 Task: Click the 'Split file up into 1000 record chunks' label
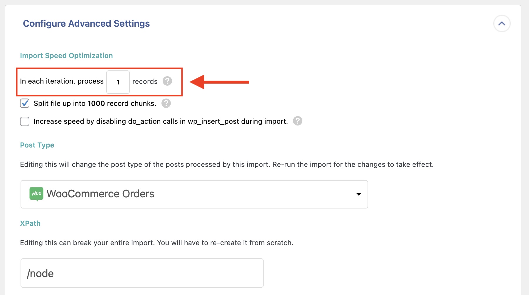[x=95, y=104]
